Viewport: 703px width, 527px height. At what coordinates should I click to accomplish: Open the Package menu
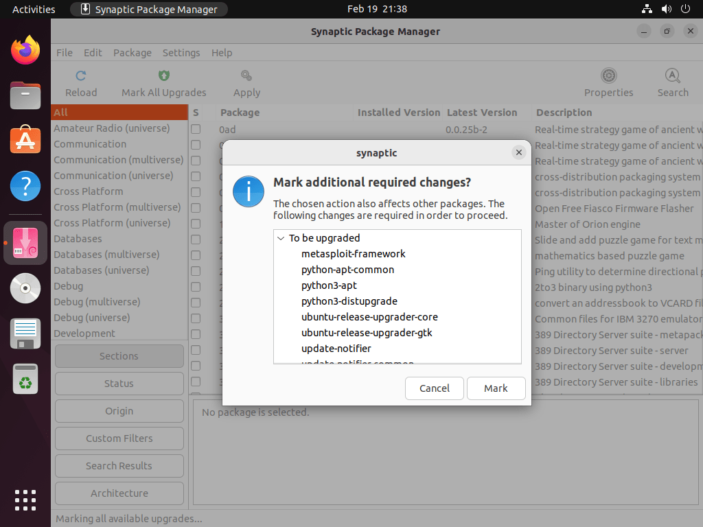point(132,53)
